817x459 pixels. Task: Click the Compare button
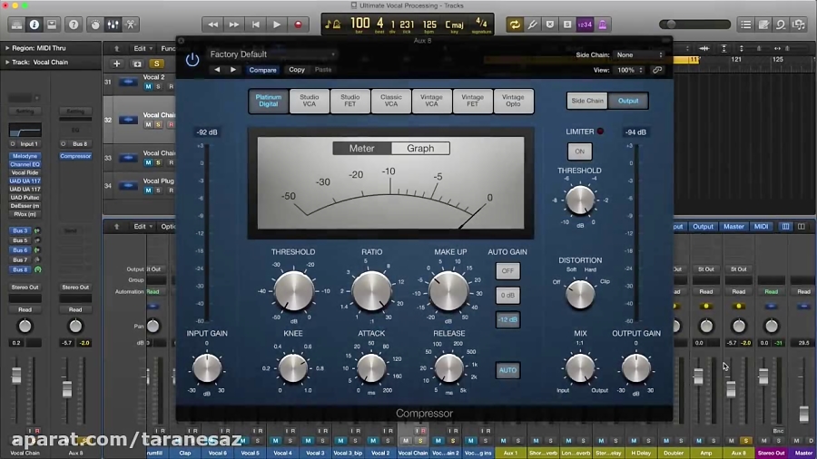coord(262,70)
